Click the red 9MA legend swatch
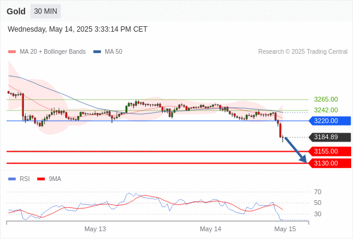 coord(41,179)
